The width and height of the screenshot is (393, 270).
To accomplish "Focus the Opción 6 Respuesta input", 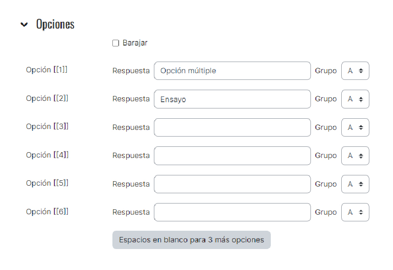I will coord(232,212).
